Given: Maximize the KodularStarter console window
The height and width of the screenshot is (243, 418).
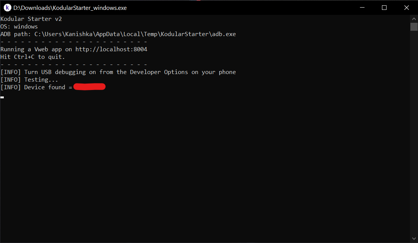Looking at the screenshot, I should pyautogui.click(x=384, y=8).
